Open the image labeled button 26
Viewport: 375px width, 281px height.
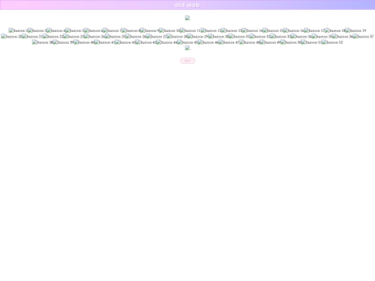136,37
